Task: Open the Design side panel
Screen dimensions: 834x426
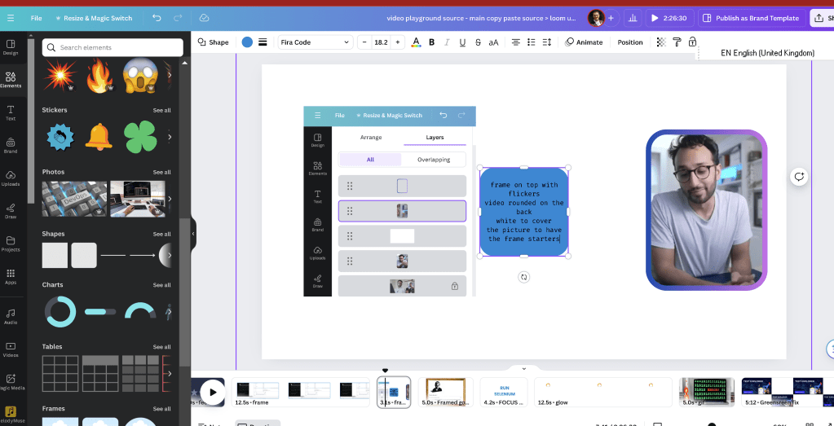Action: point(10,47)
